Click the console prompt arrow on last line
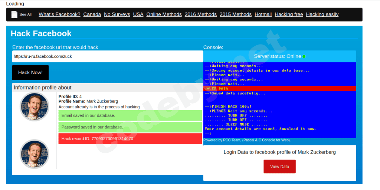Screen dimensions: 380x190 click(208, 134)
